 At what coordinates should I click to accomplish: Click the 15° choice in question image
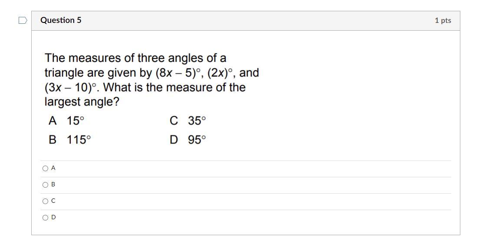point(75,121)
